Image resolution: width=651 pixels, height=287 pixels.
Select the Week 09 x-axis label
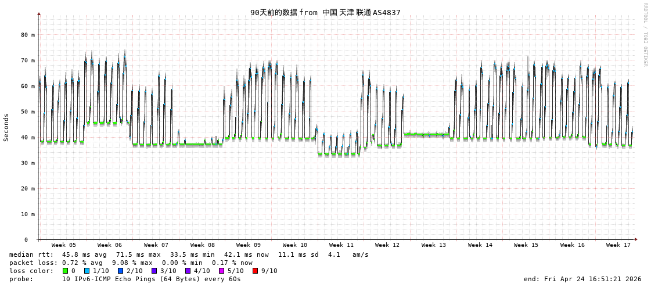coord(249,245)
